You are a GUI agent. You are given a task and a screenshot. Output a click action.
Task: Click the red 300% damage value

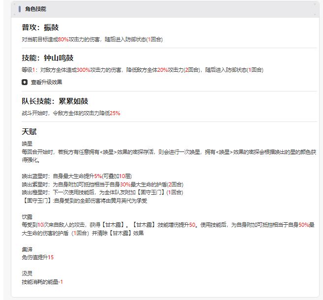(x=84, y=70)
